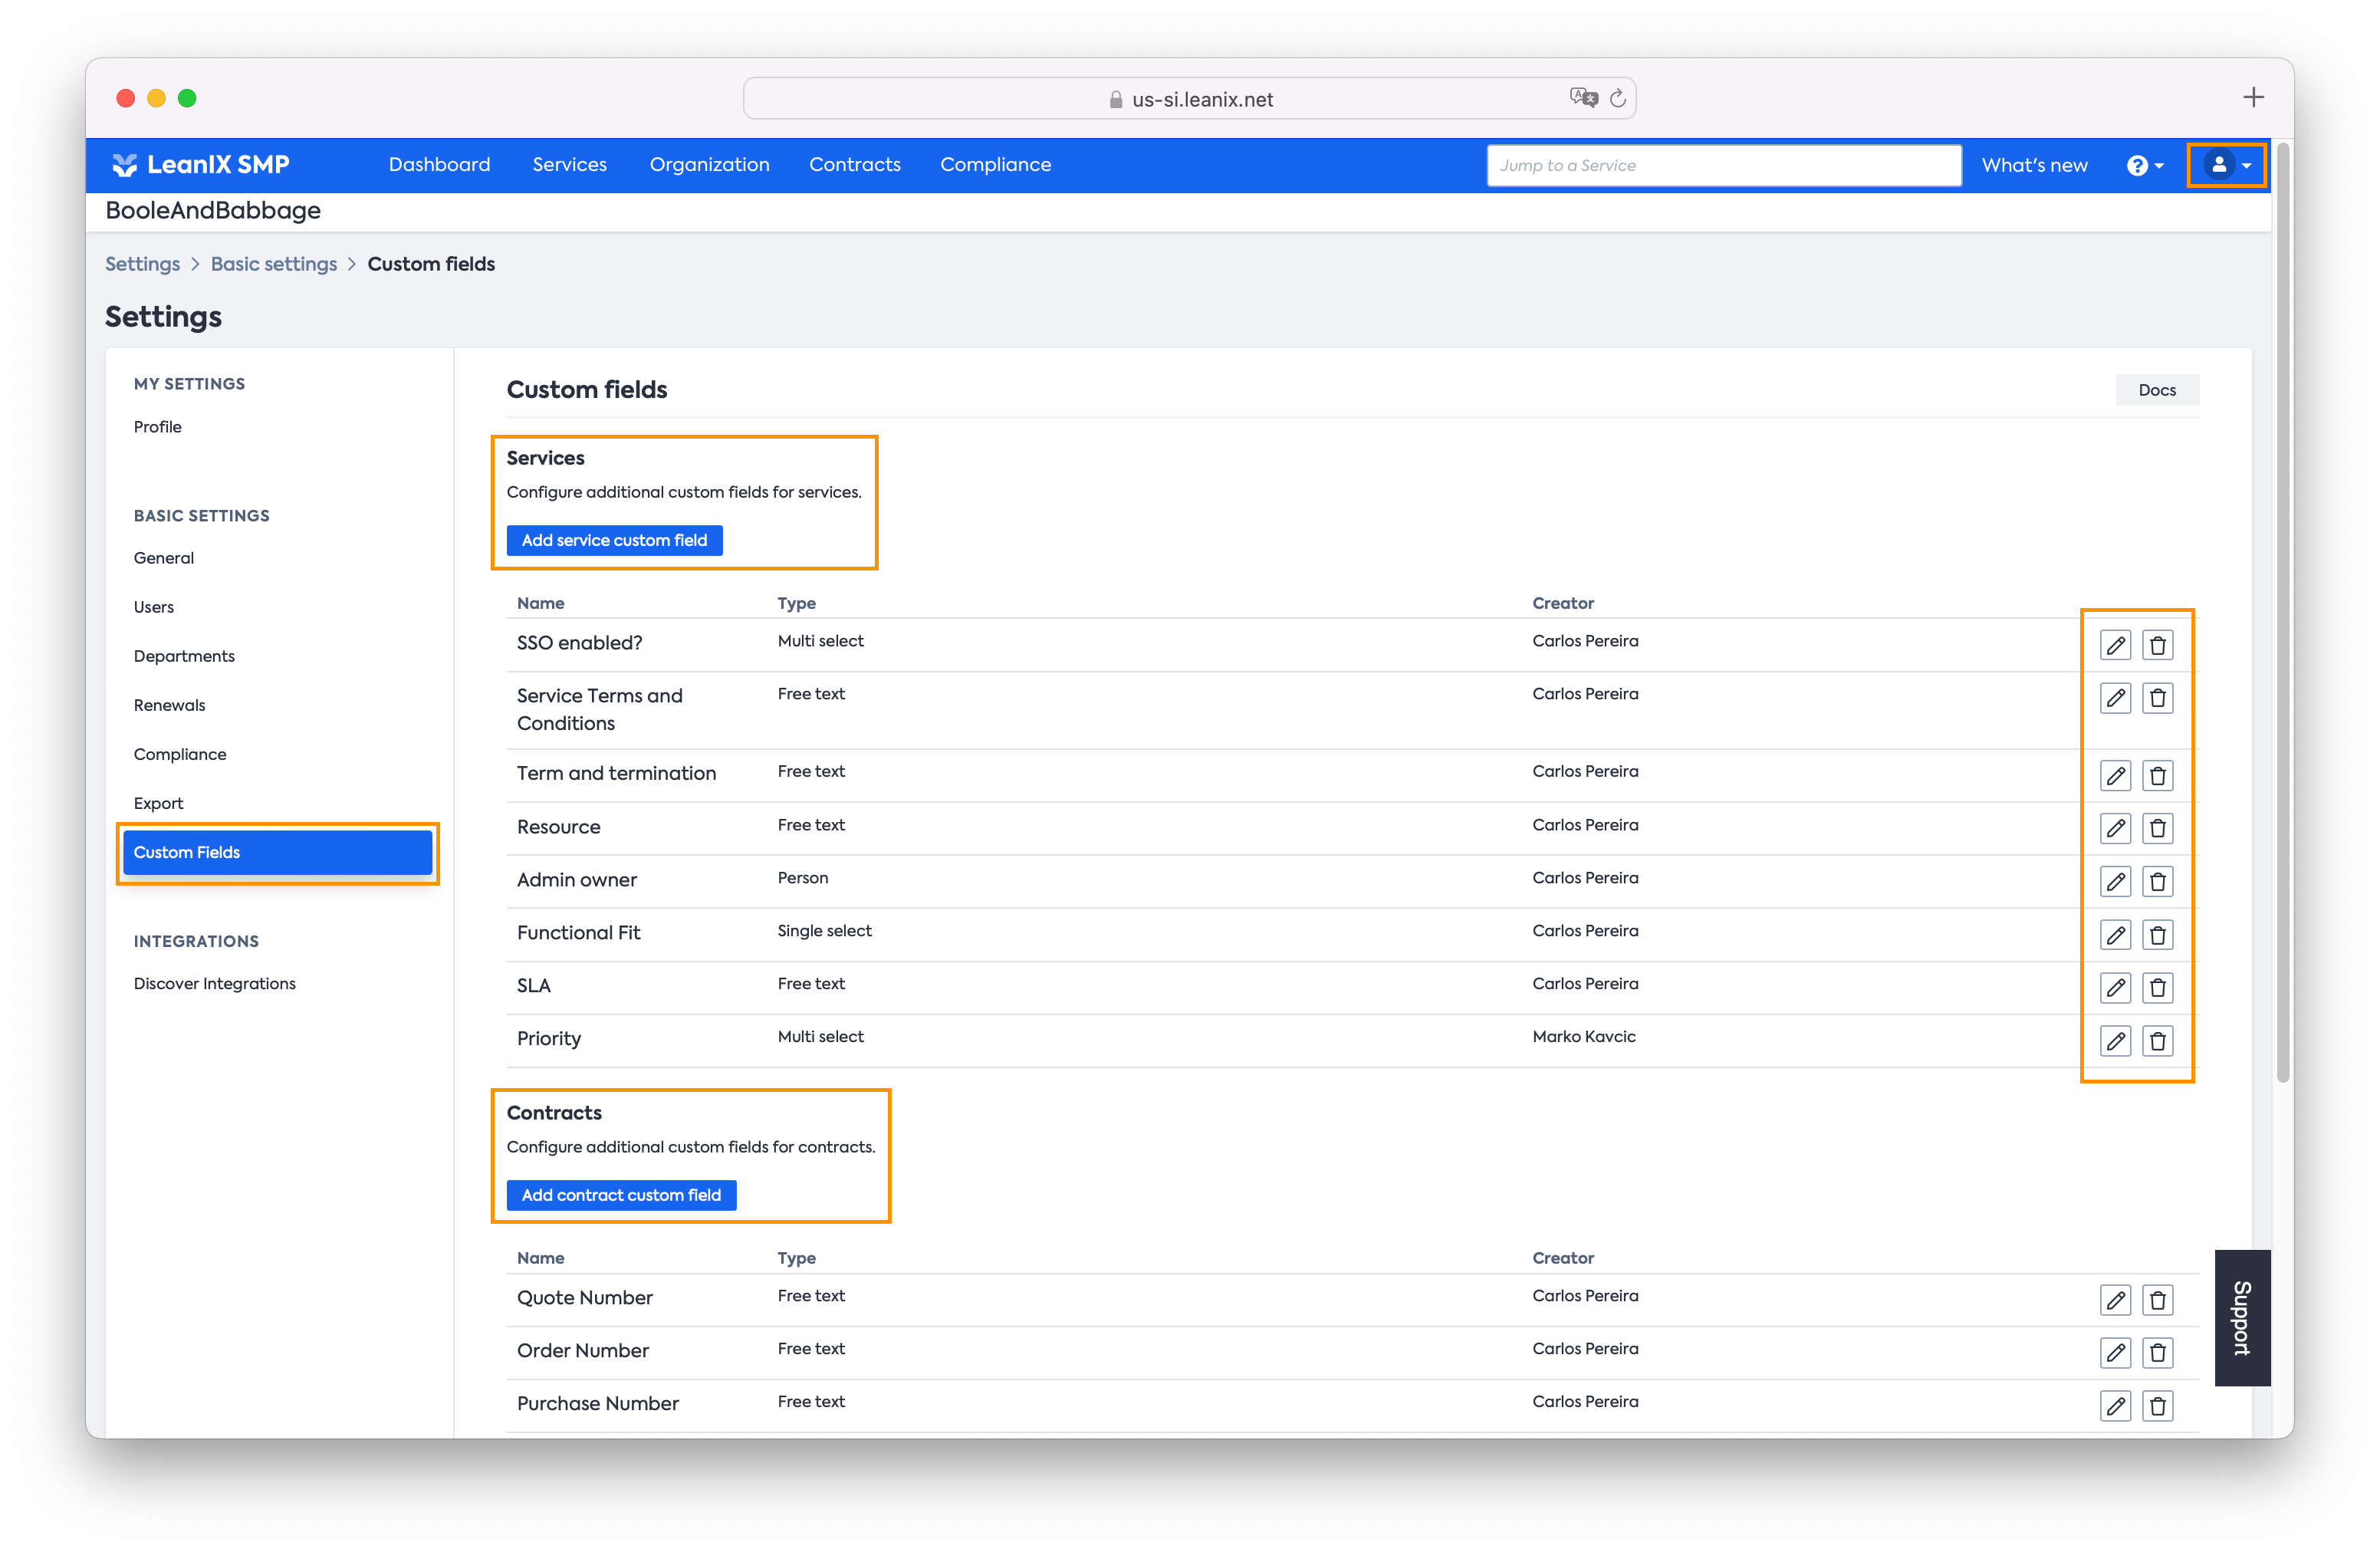Delete the Quote Number contract field
The height and width of the screenshot is (1552, 2380).
[2157, 1300]
